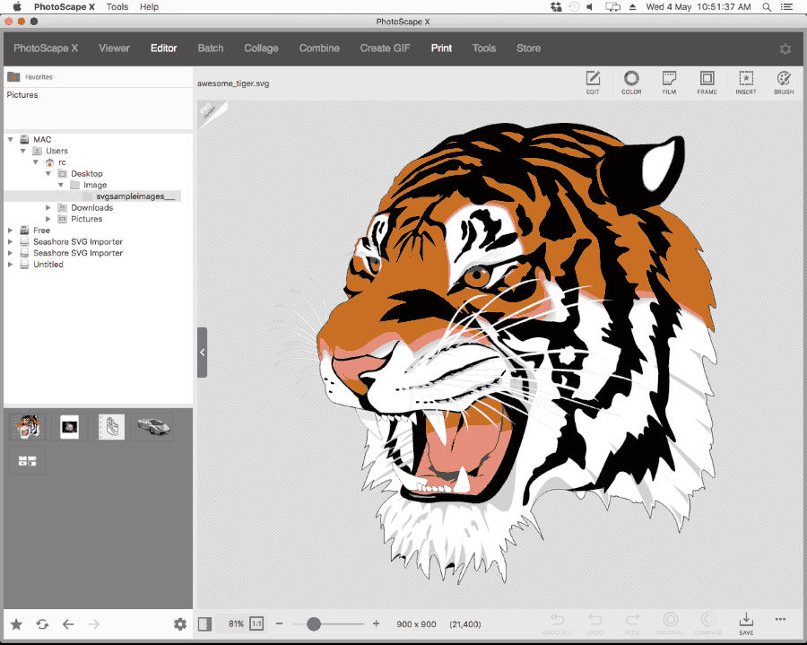Zoom in with the plus button
Screen dimensions: 807x645
point(377,623)
